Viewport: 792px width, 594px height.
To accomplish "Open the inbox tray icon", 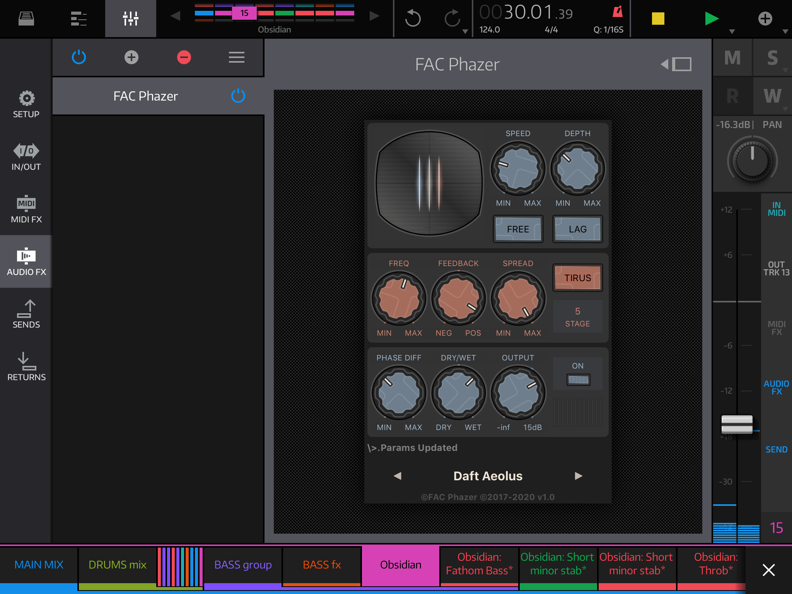I will pos(26,18).
